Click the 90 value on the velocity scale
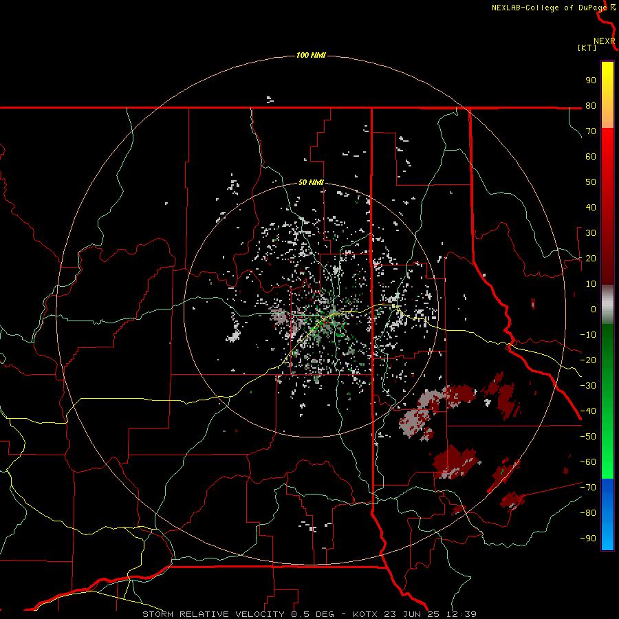 [591, 80]
